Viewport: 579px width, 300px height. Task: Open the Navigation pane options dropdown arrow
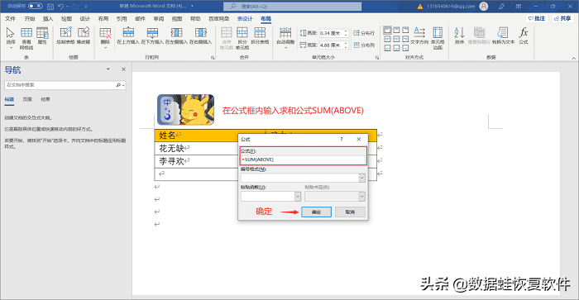[108, 69]
